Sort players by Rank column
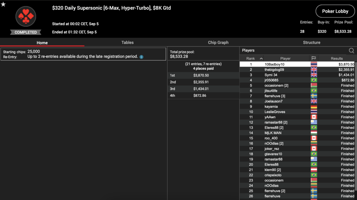357x200 pixels. [x=250, y=59]
